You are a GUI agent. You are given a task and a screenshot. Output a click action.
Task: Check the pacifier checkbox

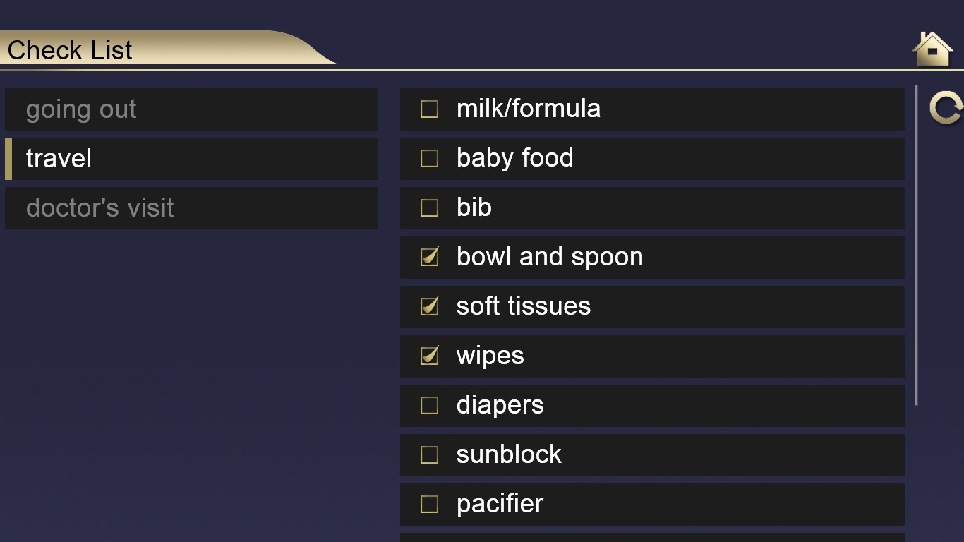[x=429, y=505]
